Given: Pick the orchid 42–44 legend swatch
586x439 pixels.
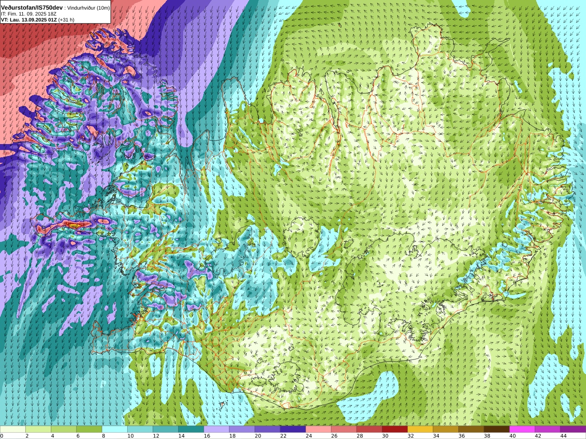Looking at the screenshot, I should [548, 429].
